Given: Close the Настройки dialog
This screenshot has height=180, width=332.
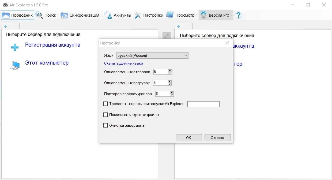Looking at the screenshot, I should tap(227, 43).
